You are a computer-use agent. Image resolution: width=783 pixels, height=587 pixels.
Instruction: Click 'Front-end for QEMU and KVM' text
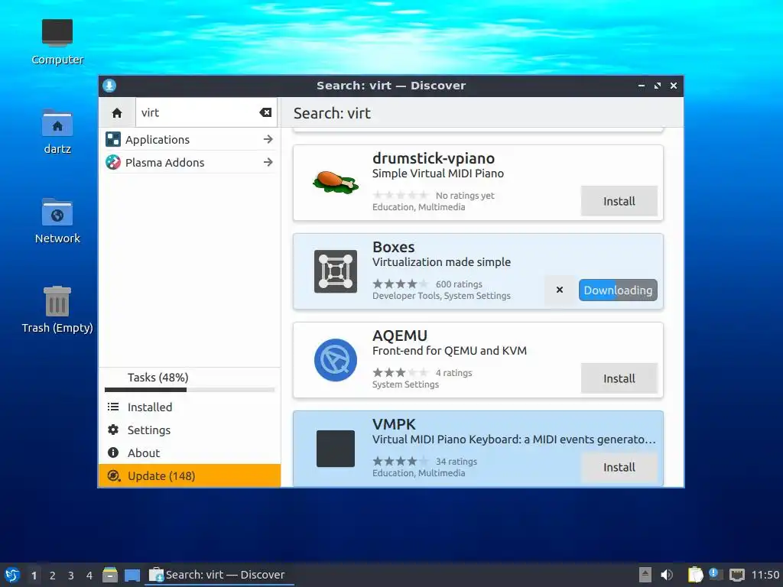click(450, 351)
